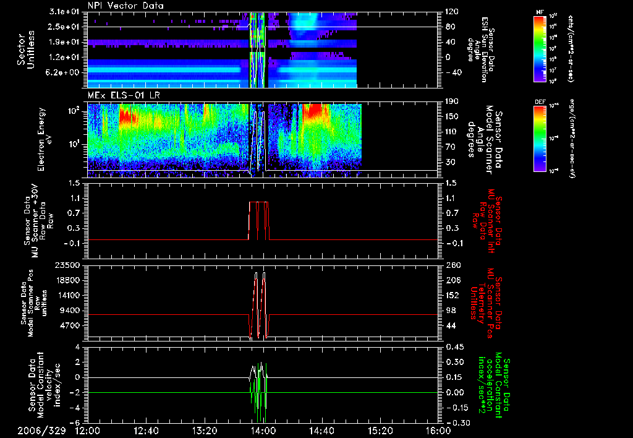Click the 12:40 time axis label
The image size is (633, 438).
click(x=146, y=431)
